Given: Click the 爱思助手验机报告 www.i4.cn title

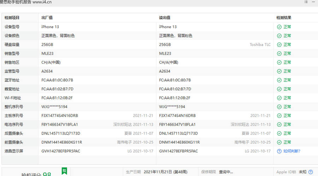Looking at the screenshot, I should click(x=25, y=2).
